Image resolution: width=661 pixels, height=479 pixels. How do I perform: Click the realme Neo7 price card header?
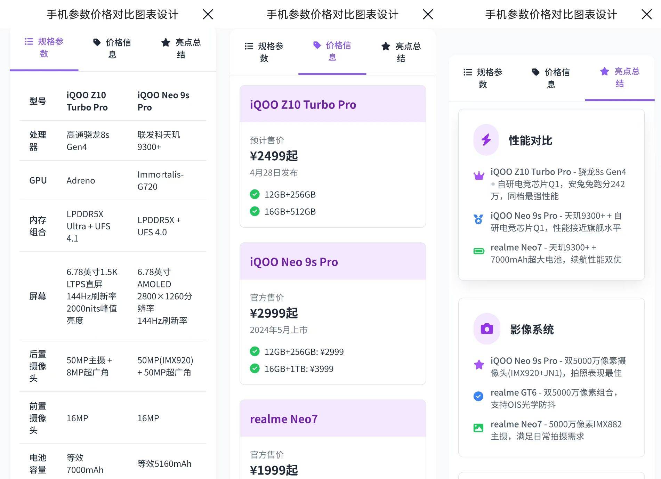point(333,418)
